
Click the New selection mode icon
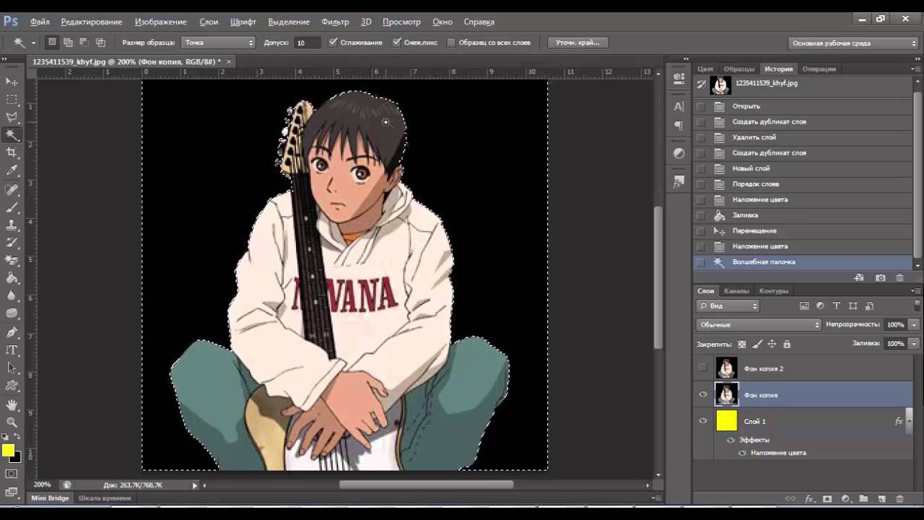coord(52,43)
